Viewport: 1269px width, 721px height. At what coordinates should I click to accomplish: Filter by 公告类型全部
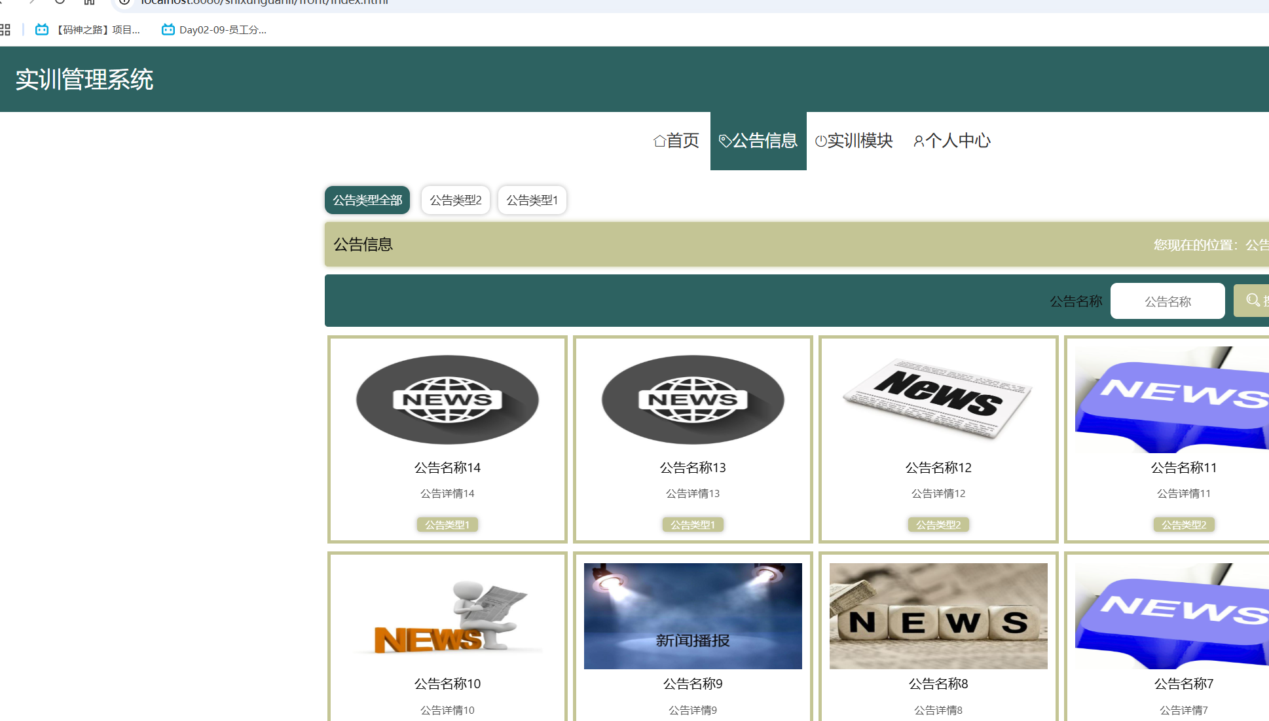pos(367,200)
